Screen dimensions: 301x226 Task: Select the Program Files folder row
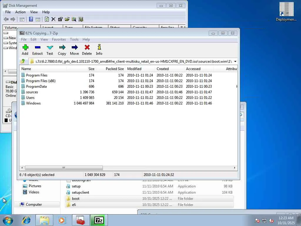point(128,75)
